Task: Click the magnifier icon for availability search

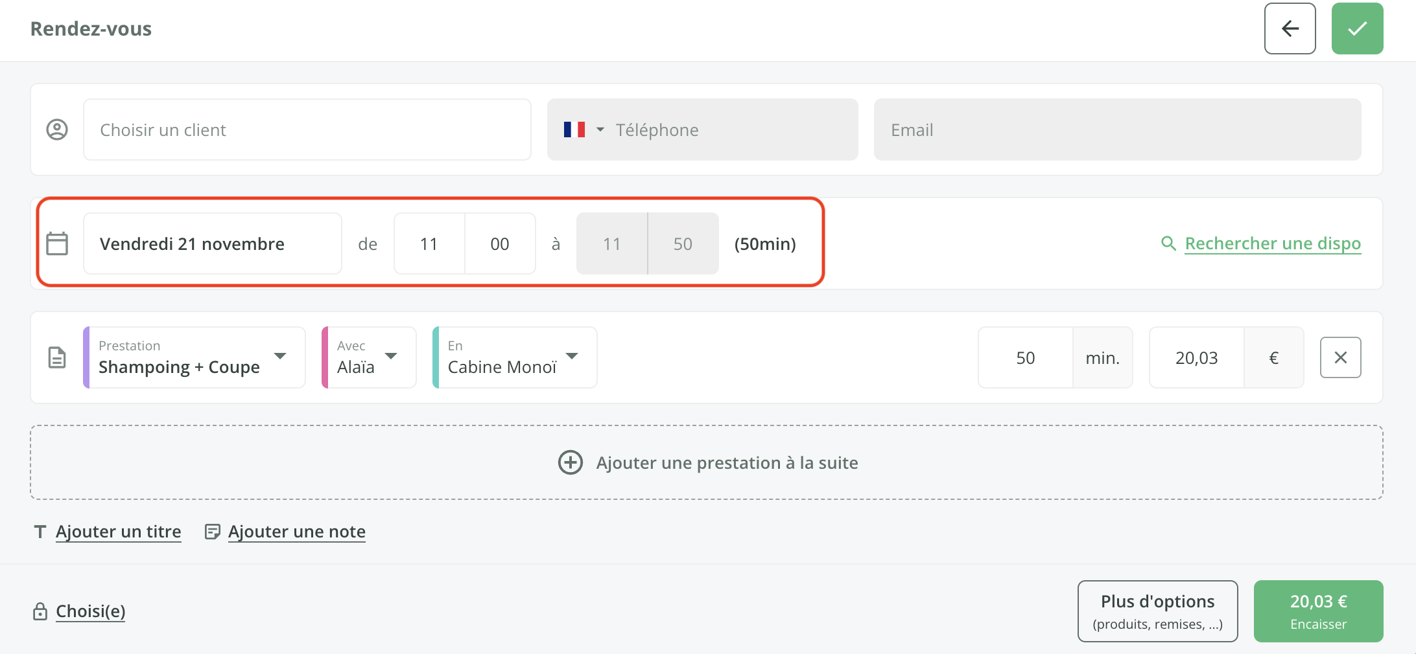Action: click(x=1168, y=243)
